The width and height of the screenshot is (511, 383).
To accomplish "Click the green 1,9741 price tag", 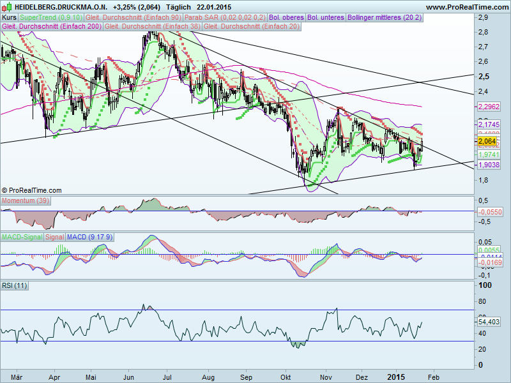I will [x=489, y=154].
